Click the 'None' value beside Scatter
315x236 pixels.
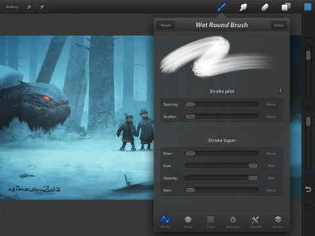point(271,117)
